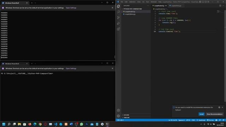Image resolution: width=226 pixels, height=127 pixels.
Task: Open the Manage gear in VS Code activity bar
Action: click(118, 116)
